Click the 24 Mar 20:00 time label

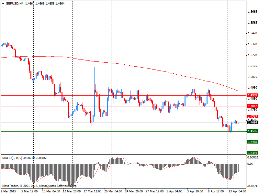(x=134, y=191)
